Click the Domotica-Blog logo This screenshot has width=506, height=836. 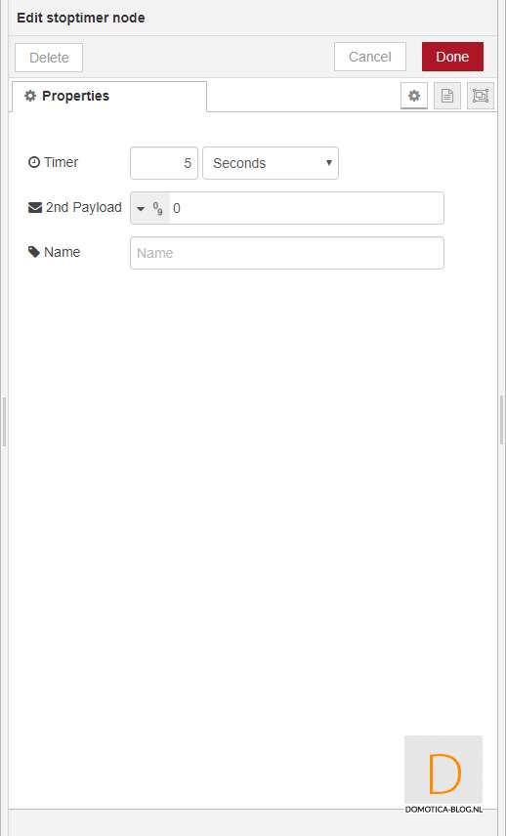click(x=443, y=774)
